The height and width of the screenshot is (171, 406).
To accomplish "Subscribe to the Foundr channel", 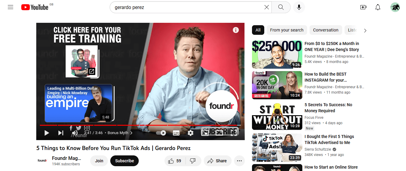I will [x=124, y=161].
